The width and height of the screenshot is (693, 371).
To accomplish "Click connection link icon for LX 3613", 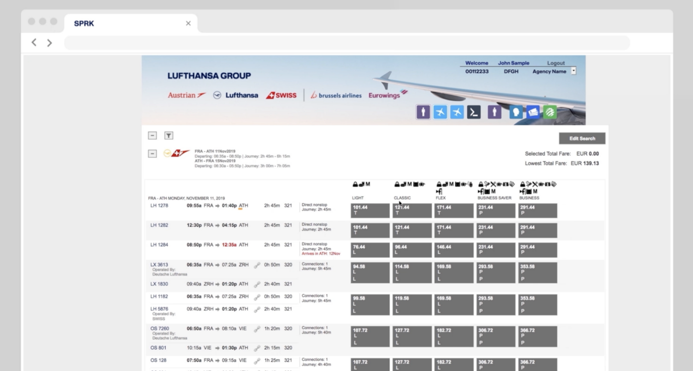I will tap(257, 265).
